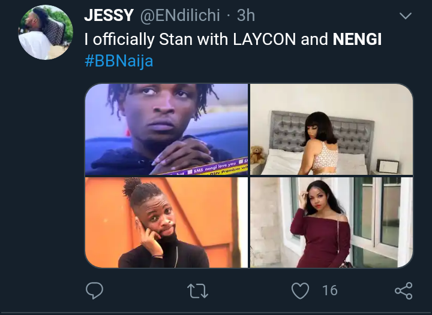This screenshot has height=315, width=432.
Task: Open the JESSY display name profile link
Action: [109, 15]
